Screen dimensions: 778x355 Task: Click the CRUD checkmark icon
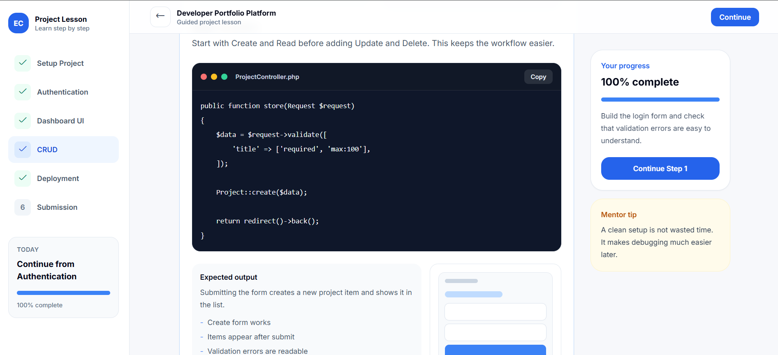point(23,149)
